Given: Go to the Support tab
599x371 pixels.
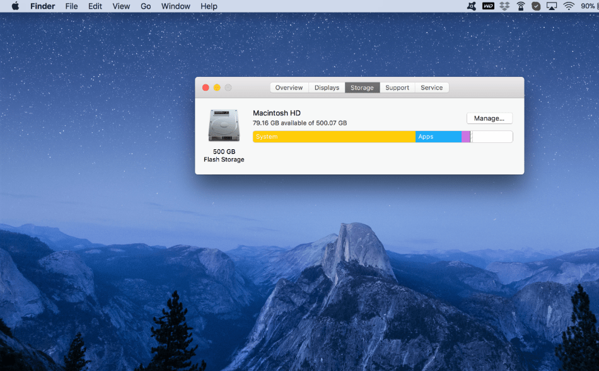Looking at the screenshot, I should (x=397, y=88).
